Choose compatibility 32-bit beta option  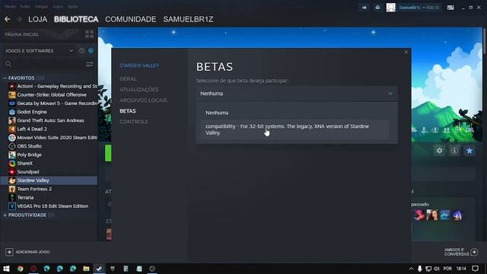point(294,129)
